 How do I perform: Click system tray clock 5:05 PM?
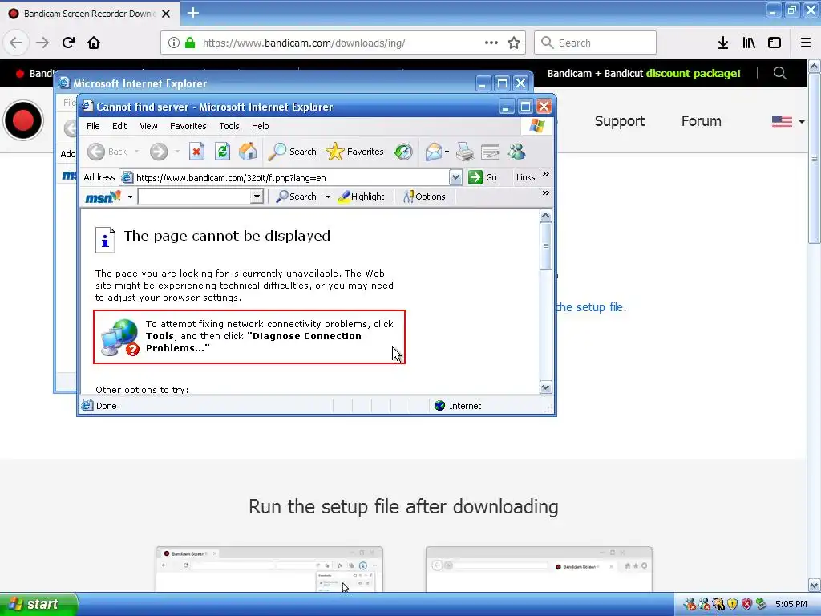coord(791,604)
